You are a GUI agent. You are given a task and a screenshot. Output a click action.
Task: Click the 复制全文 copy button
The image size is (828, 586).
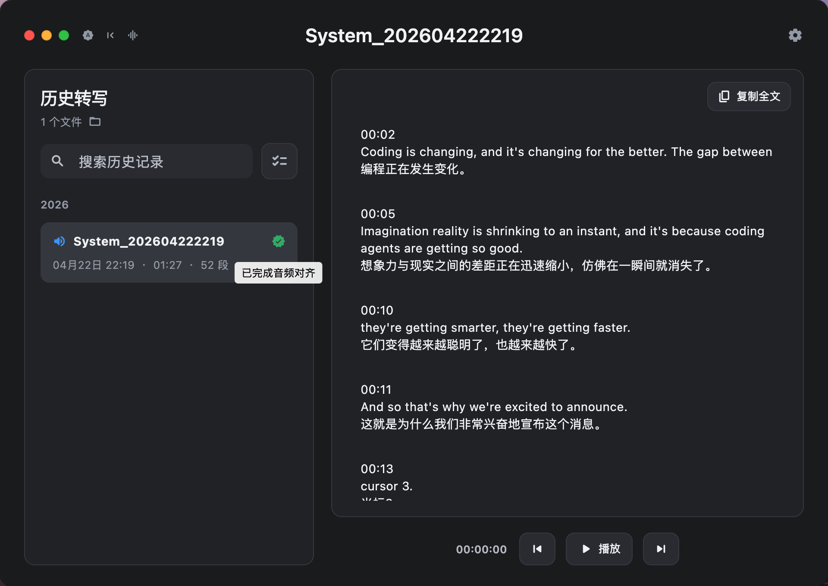pos(749,97)
